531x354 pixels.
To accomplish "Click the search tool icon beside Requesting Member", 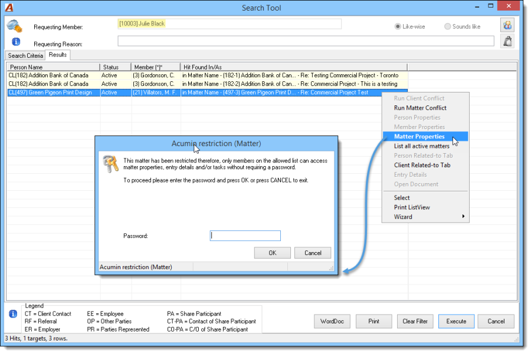I will click(15, 26).
